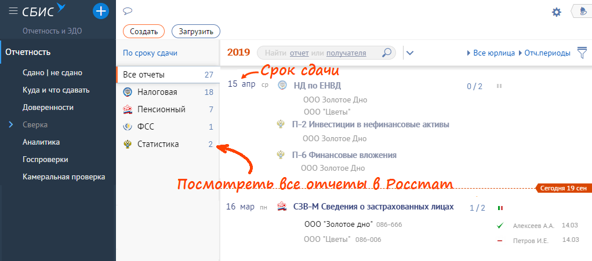This screenshot has width=592, height=261.
Task: Open Камеральная проверка menu item
Action: [x=64, y=177]
